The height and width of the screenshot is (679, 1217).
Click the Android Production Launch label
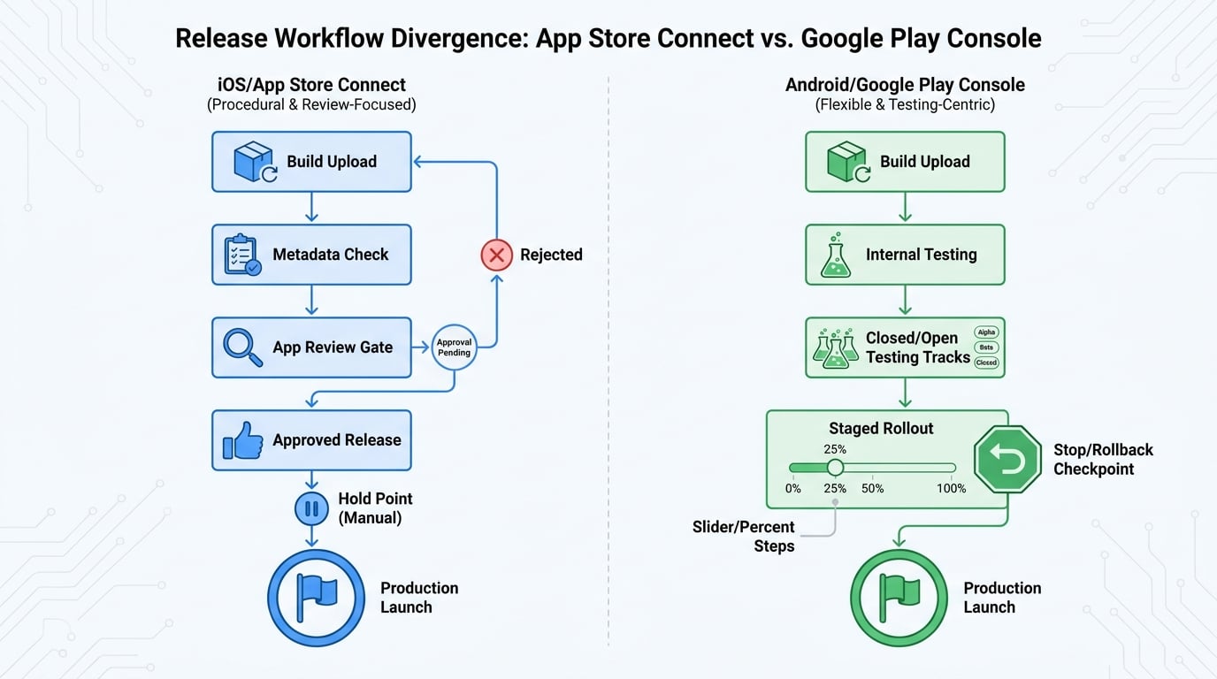[x=1002, y=598]
